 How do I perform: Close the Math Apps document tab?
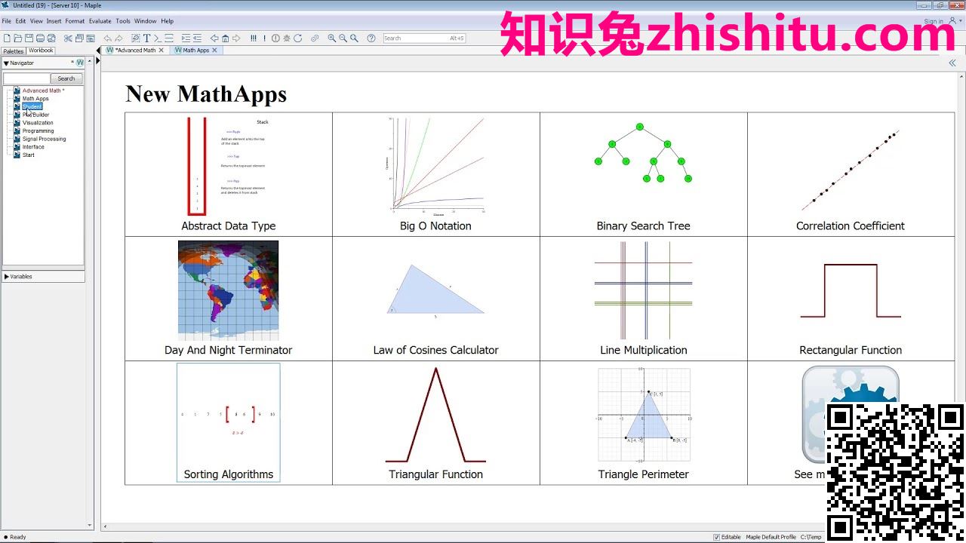(x=215, y=51)
